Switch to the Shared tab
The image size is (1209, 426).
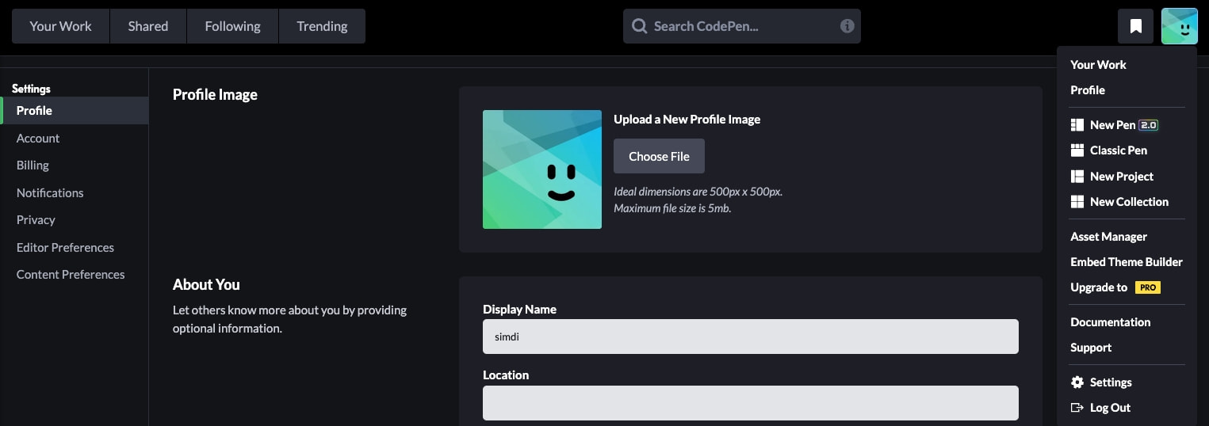[x=148, y=26]
